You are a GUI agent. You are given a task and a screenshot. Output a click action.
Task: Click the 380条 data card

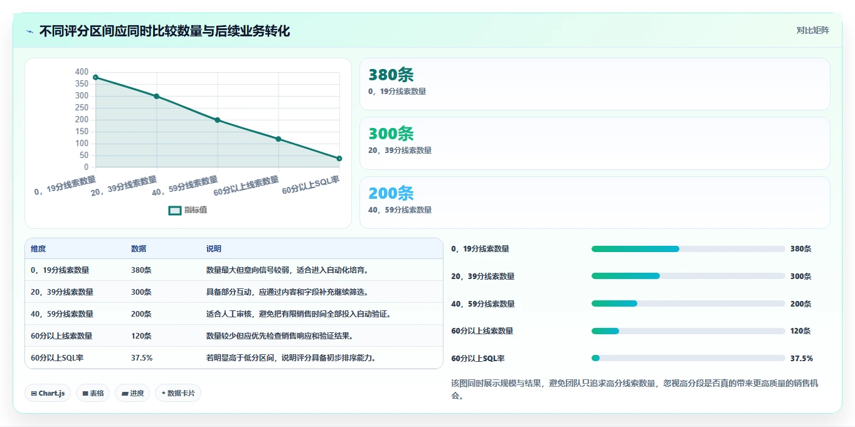[x=595, y=84]
